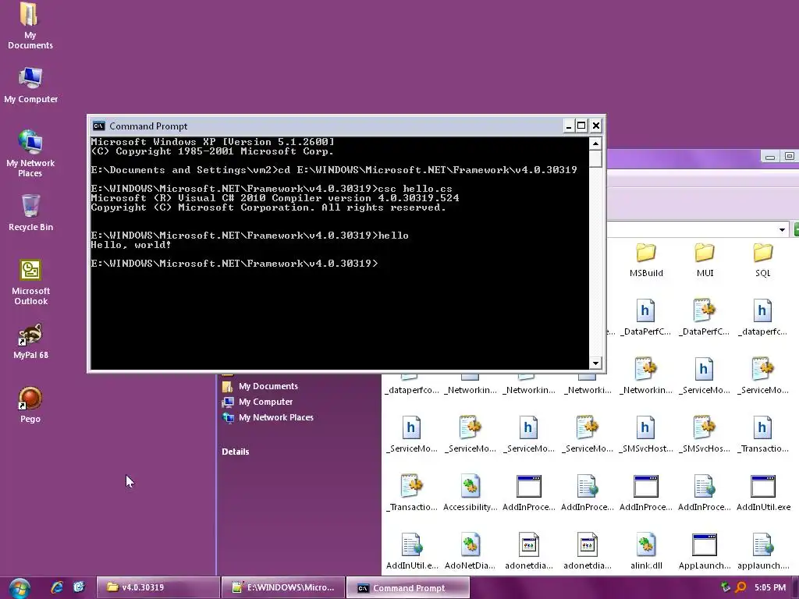The image size is (799, 599).
Task: Switch to the v4.0.30319 taskbar window
Action: pos(158,587)
